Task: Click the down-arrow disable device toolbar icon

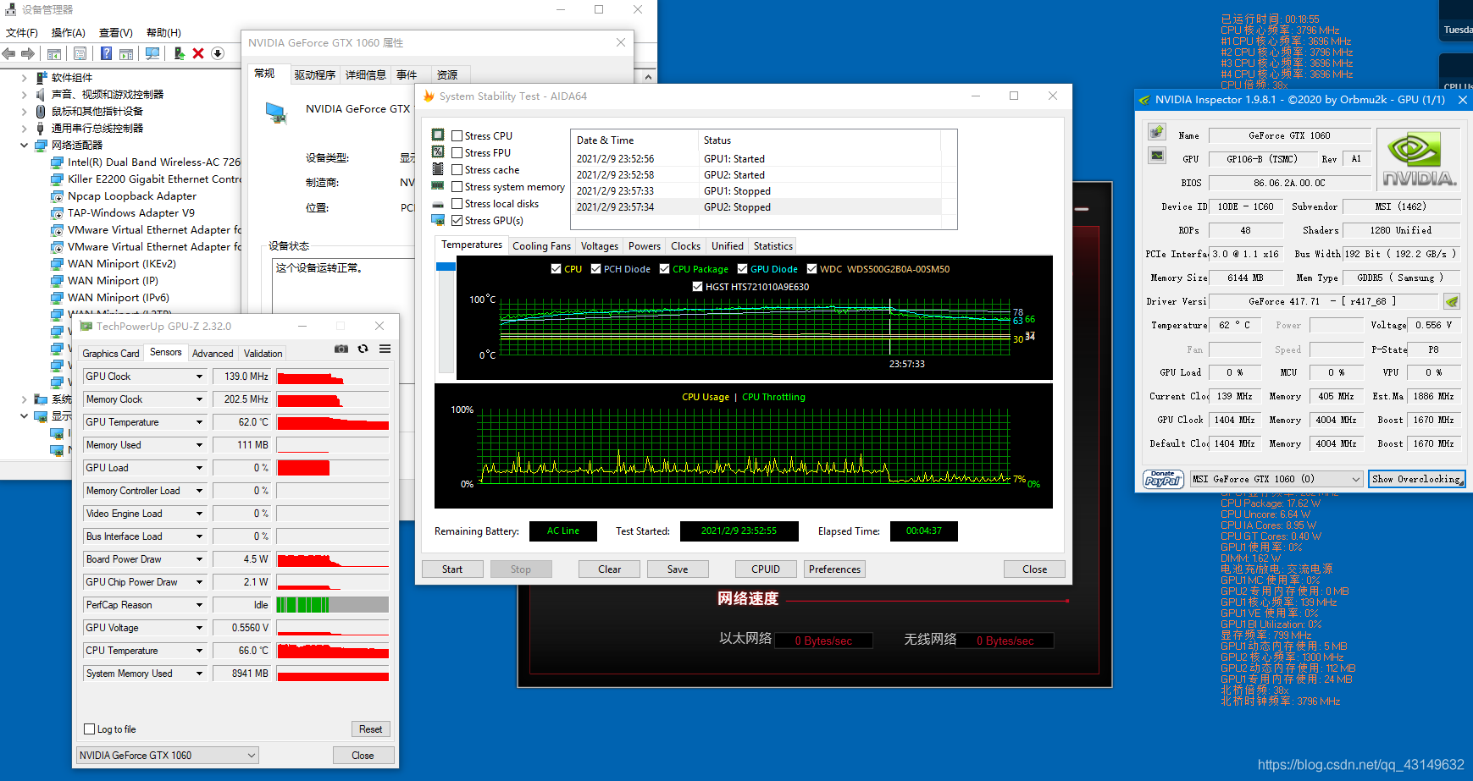Action: tap(218, 53)
